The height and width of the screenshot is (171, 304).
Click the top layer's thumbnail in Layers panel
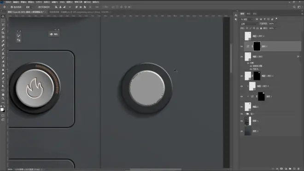248,36
